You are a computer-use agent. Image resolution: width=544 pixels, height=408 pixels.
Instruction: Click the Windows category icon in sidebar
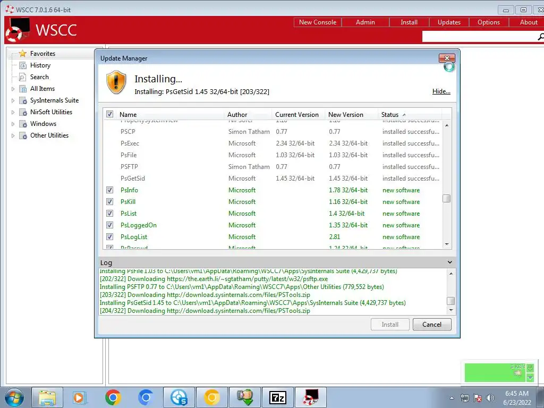click(x=23, y=124)
